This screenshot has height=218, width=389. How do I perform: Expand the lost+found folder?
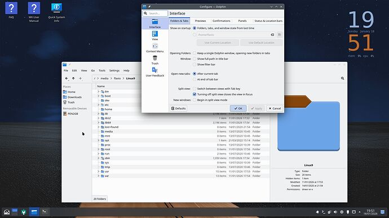click(98, 127)
